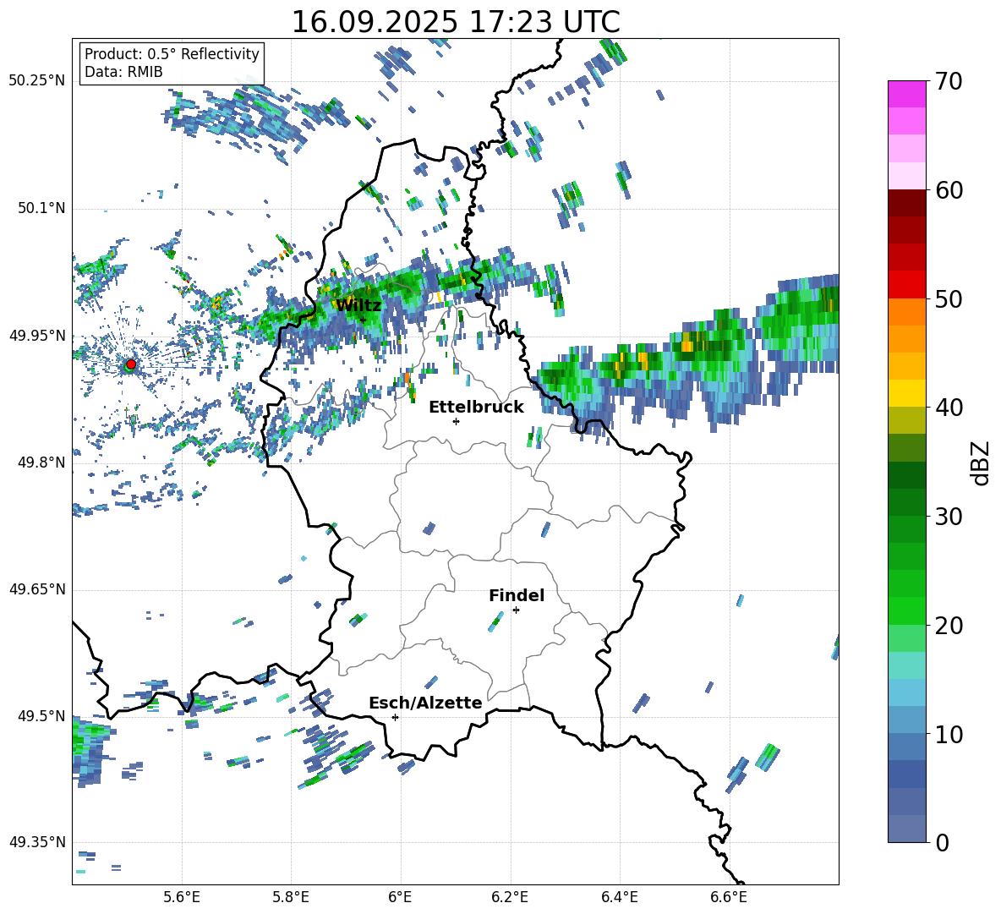
Task: Click the colorbar tick value 10
Action: (x=949, y=734)
